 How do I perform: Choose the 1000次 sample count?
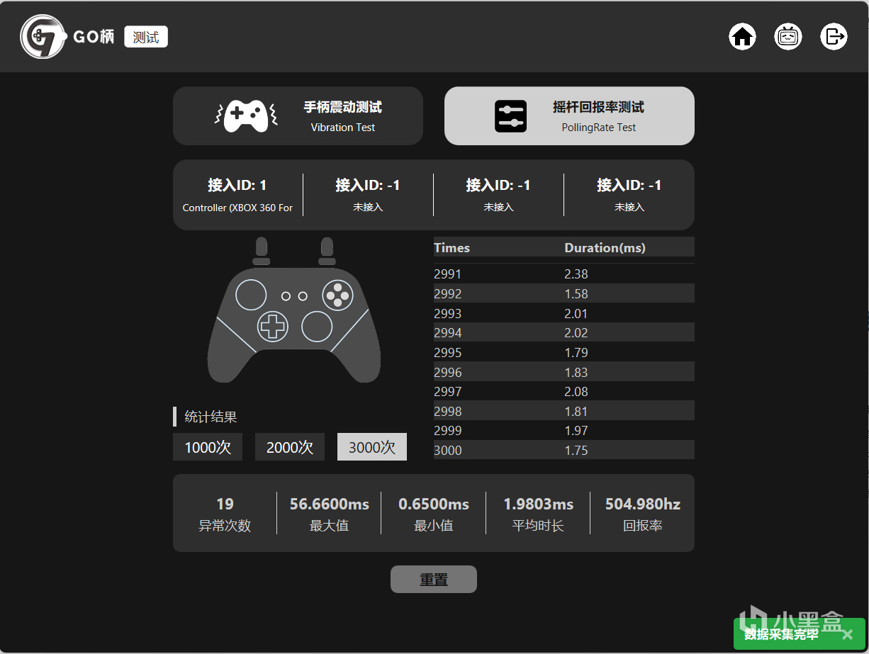coord(208,447)
